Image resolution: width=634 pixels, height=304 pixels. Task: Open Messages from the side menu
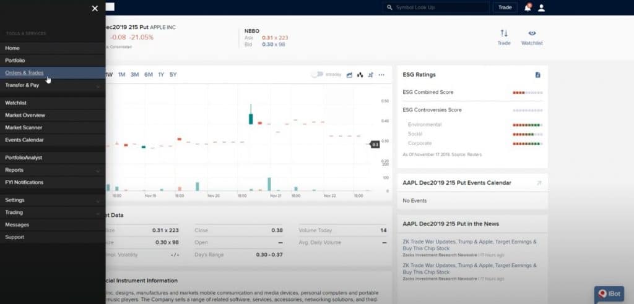pos(53,225)
